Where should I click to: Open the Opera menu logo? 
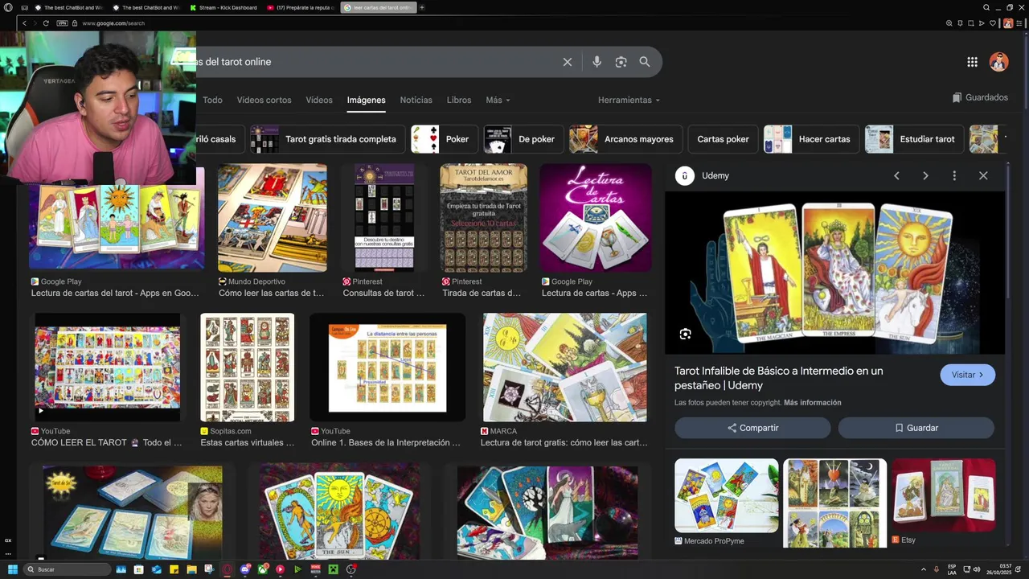(x=9, y=7)
